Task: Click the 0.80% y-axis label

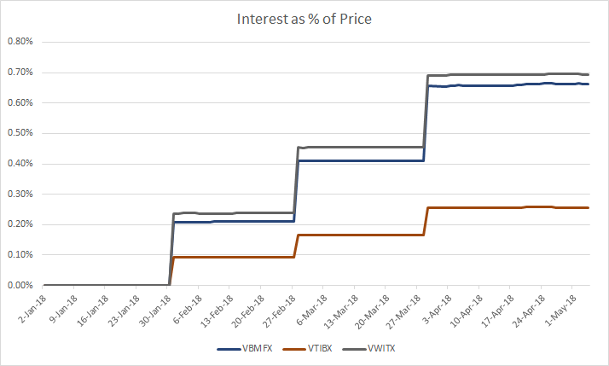Action: point(20,42)
